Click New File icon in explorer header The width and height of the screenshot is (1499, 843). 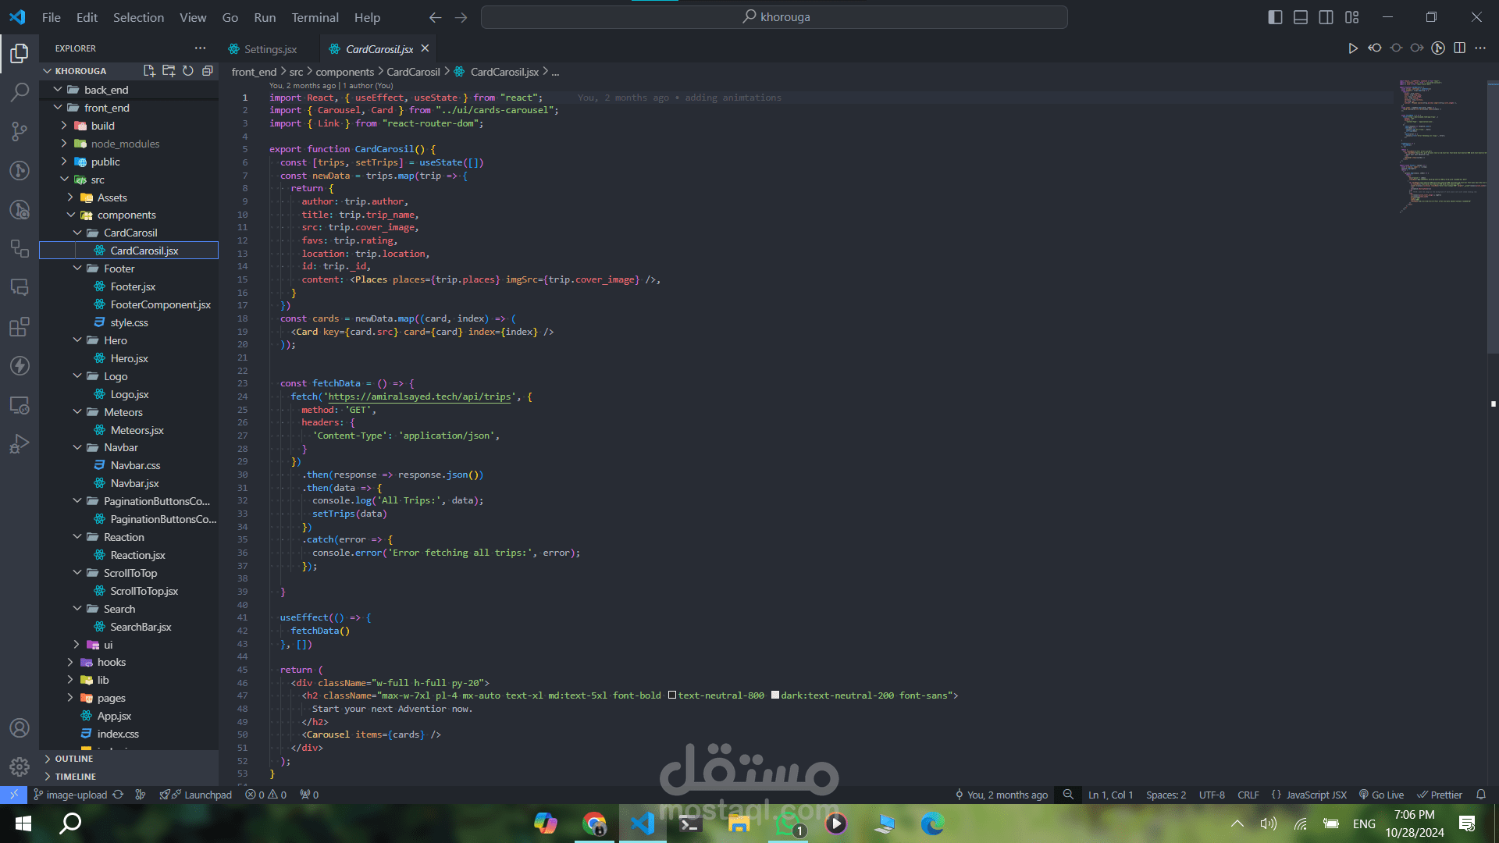(x=149, y=71)
